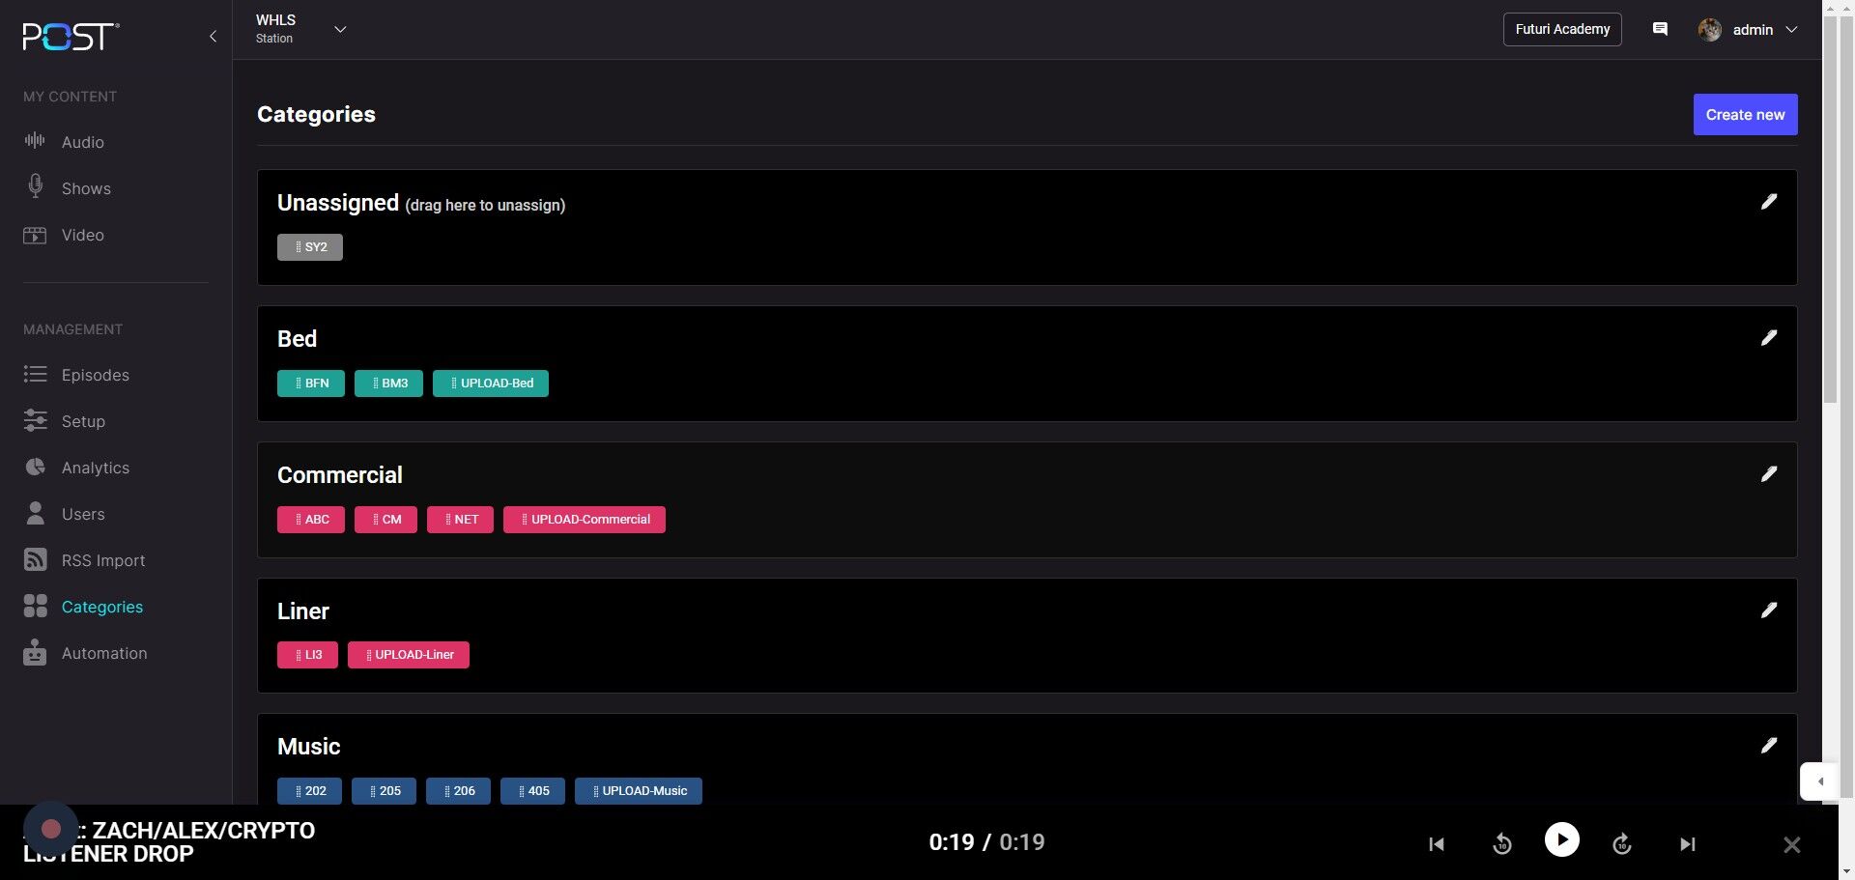Open RSS Import from the sidebar
Viewport: 1855px width, 880px height.
point(102,560)
